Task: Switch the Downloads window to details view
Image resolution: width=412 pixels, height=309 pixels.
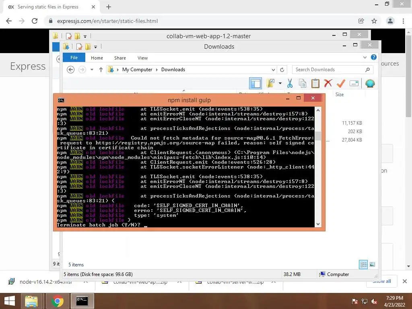Action: point(363,264)
